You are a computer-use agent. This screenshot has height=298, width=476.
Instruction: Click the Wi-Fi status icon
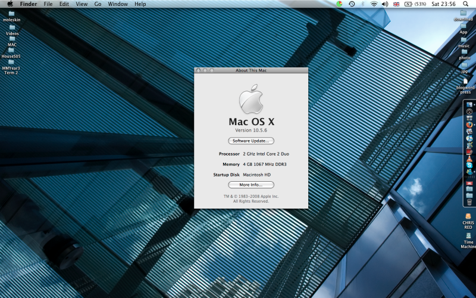tap(374, 4)
